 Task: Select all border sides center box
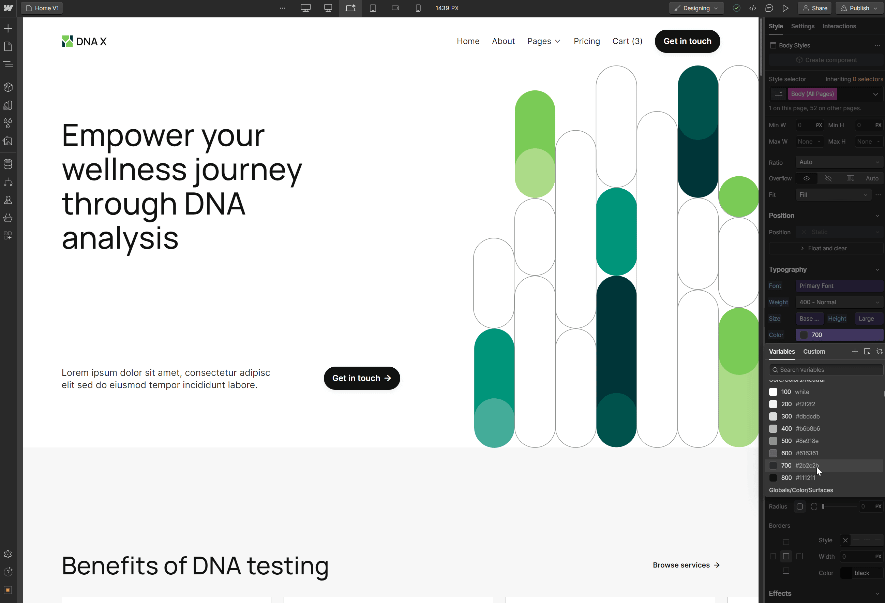click(x=786, y=557)
